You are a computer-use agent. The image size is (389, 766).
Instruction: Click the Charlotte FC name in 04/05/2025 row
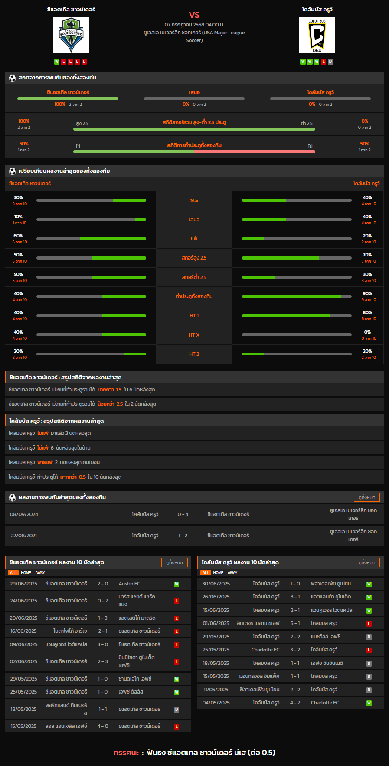click(x=325, y=703)
